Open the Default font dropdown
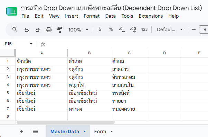208x137 pixels. tap(170, 29)
